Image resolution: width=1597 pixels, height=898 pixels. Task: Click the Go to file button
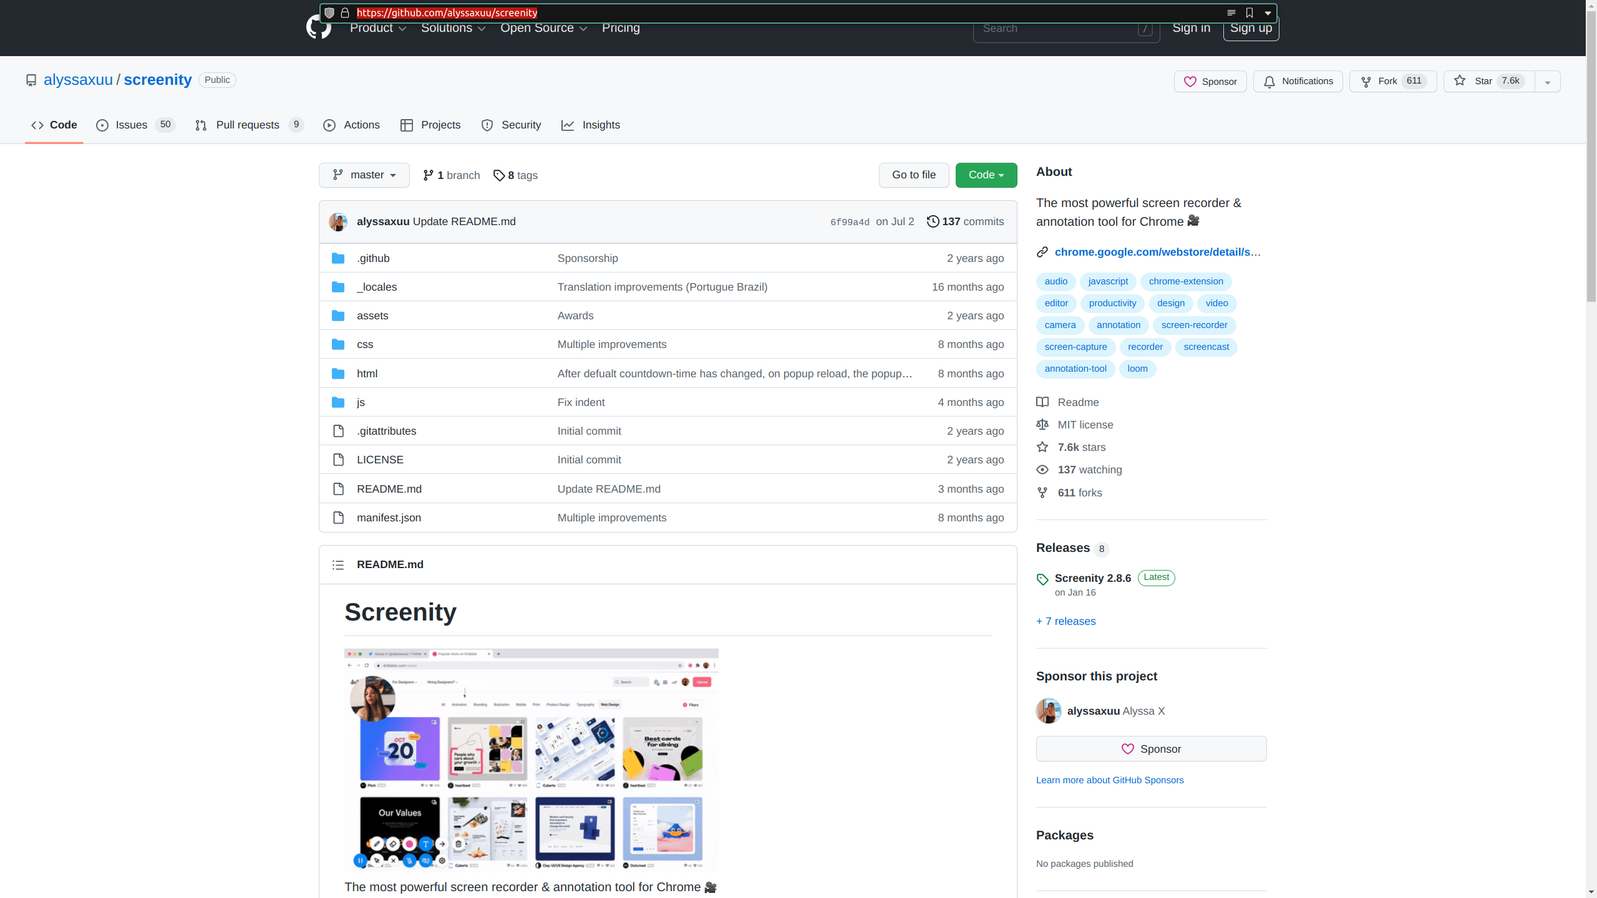(x=913, y=175)
